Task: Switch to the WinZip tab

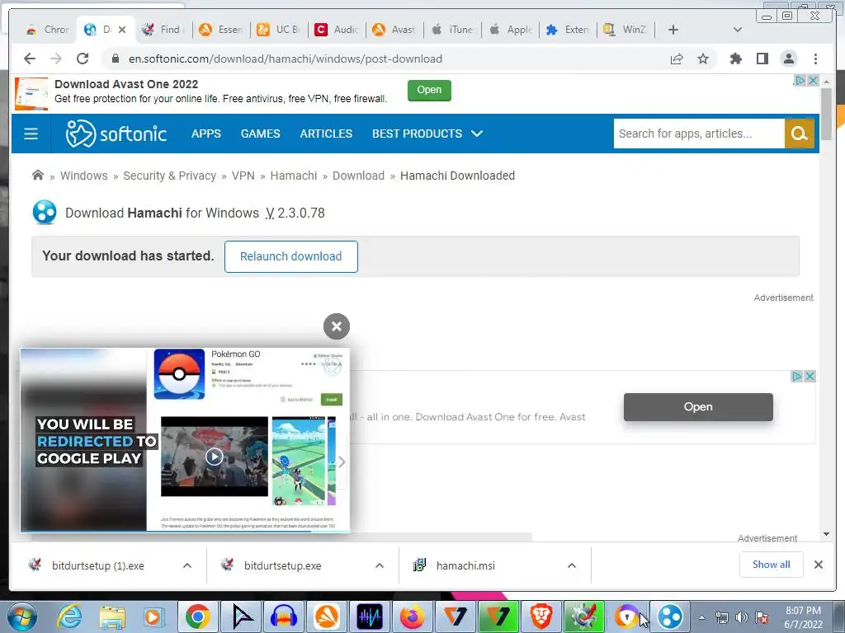Action: click(x=625, y=30)
